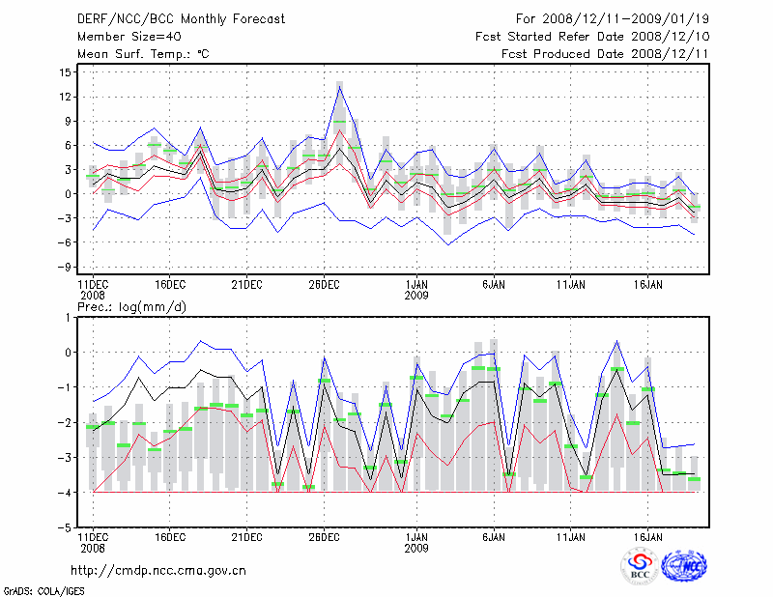Click the 11DEC 2008 label under temperature chart
This screenshot has height=597, width=773.
tap(92, 291)
